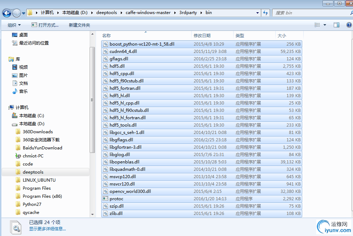
Task: Open the 图片 library
Action: [23, 75]
